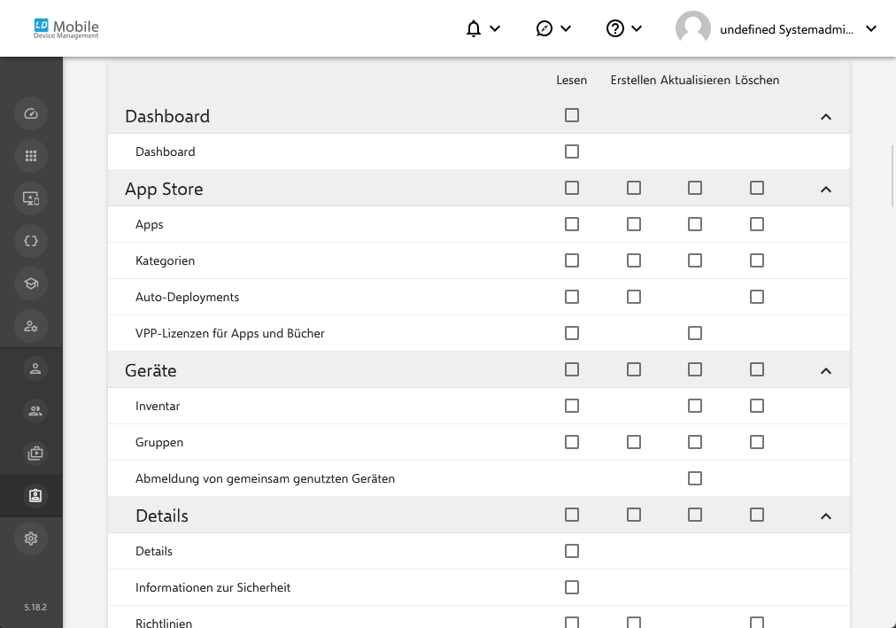The image size is (896, 628).
Task: Check Löschen for Inventar row
Action: pyautogui.click(x=757, y=406)
